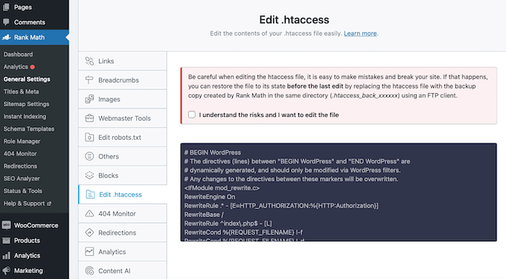
Task: Open Role Manager submenu item
Action: (22, 141)
